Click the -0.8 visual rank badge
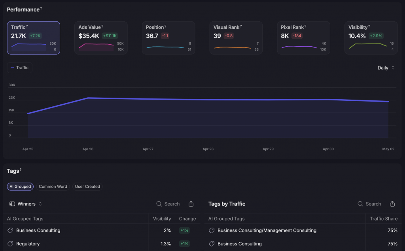 click(x=229, y=36)
